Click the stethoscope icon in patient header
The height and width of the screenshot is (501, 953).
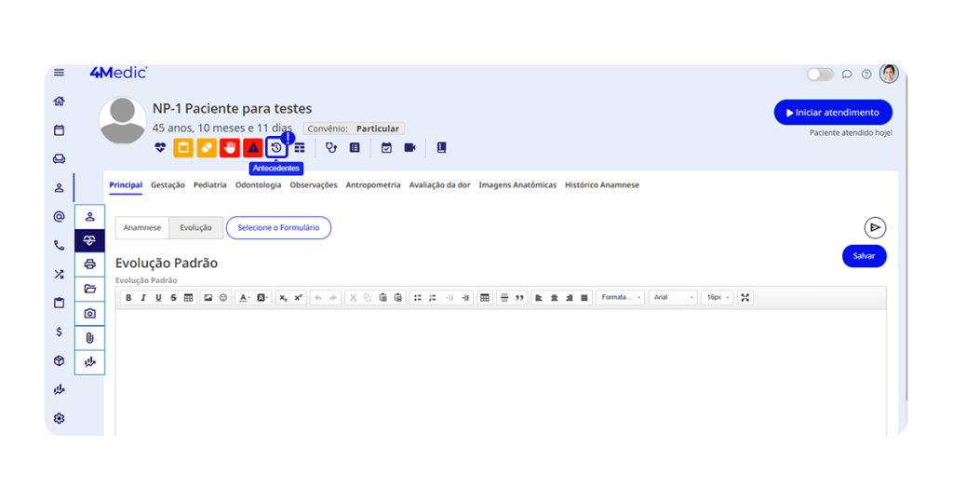[x=331, y=148]
